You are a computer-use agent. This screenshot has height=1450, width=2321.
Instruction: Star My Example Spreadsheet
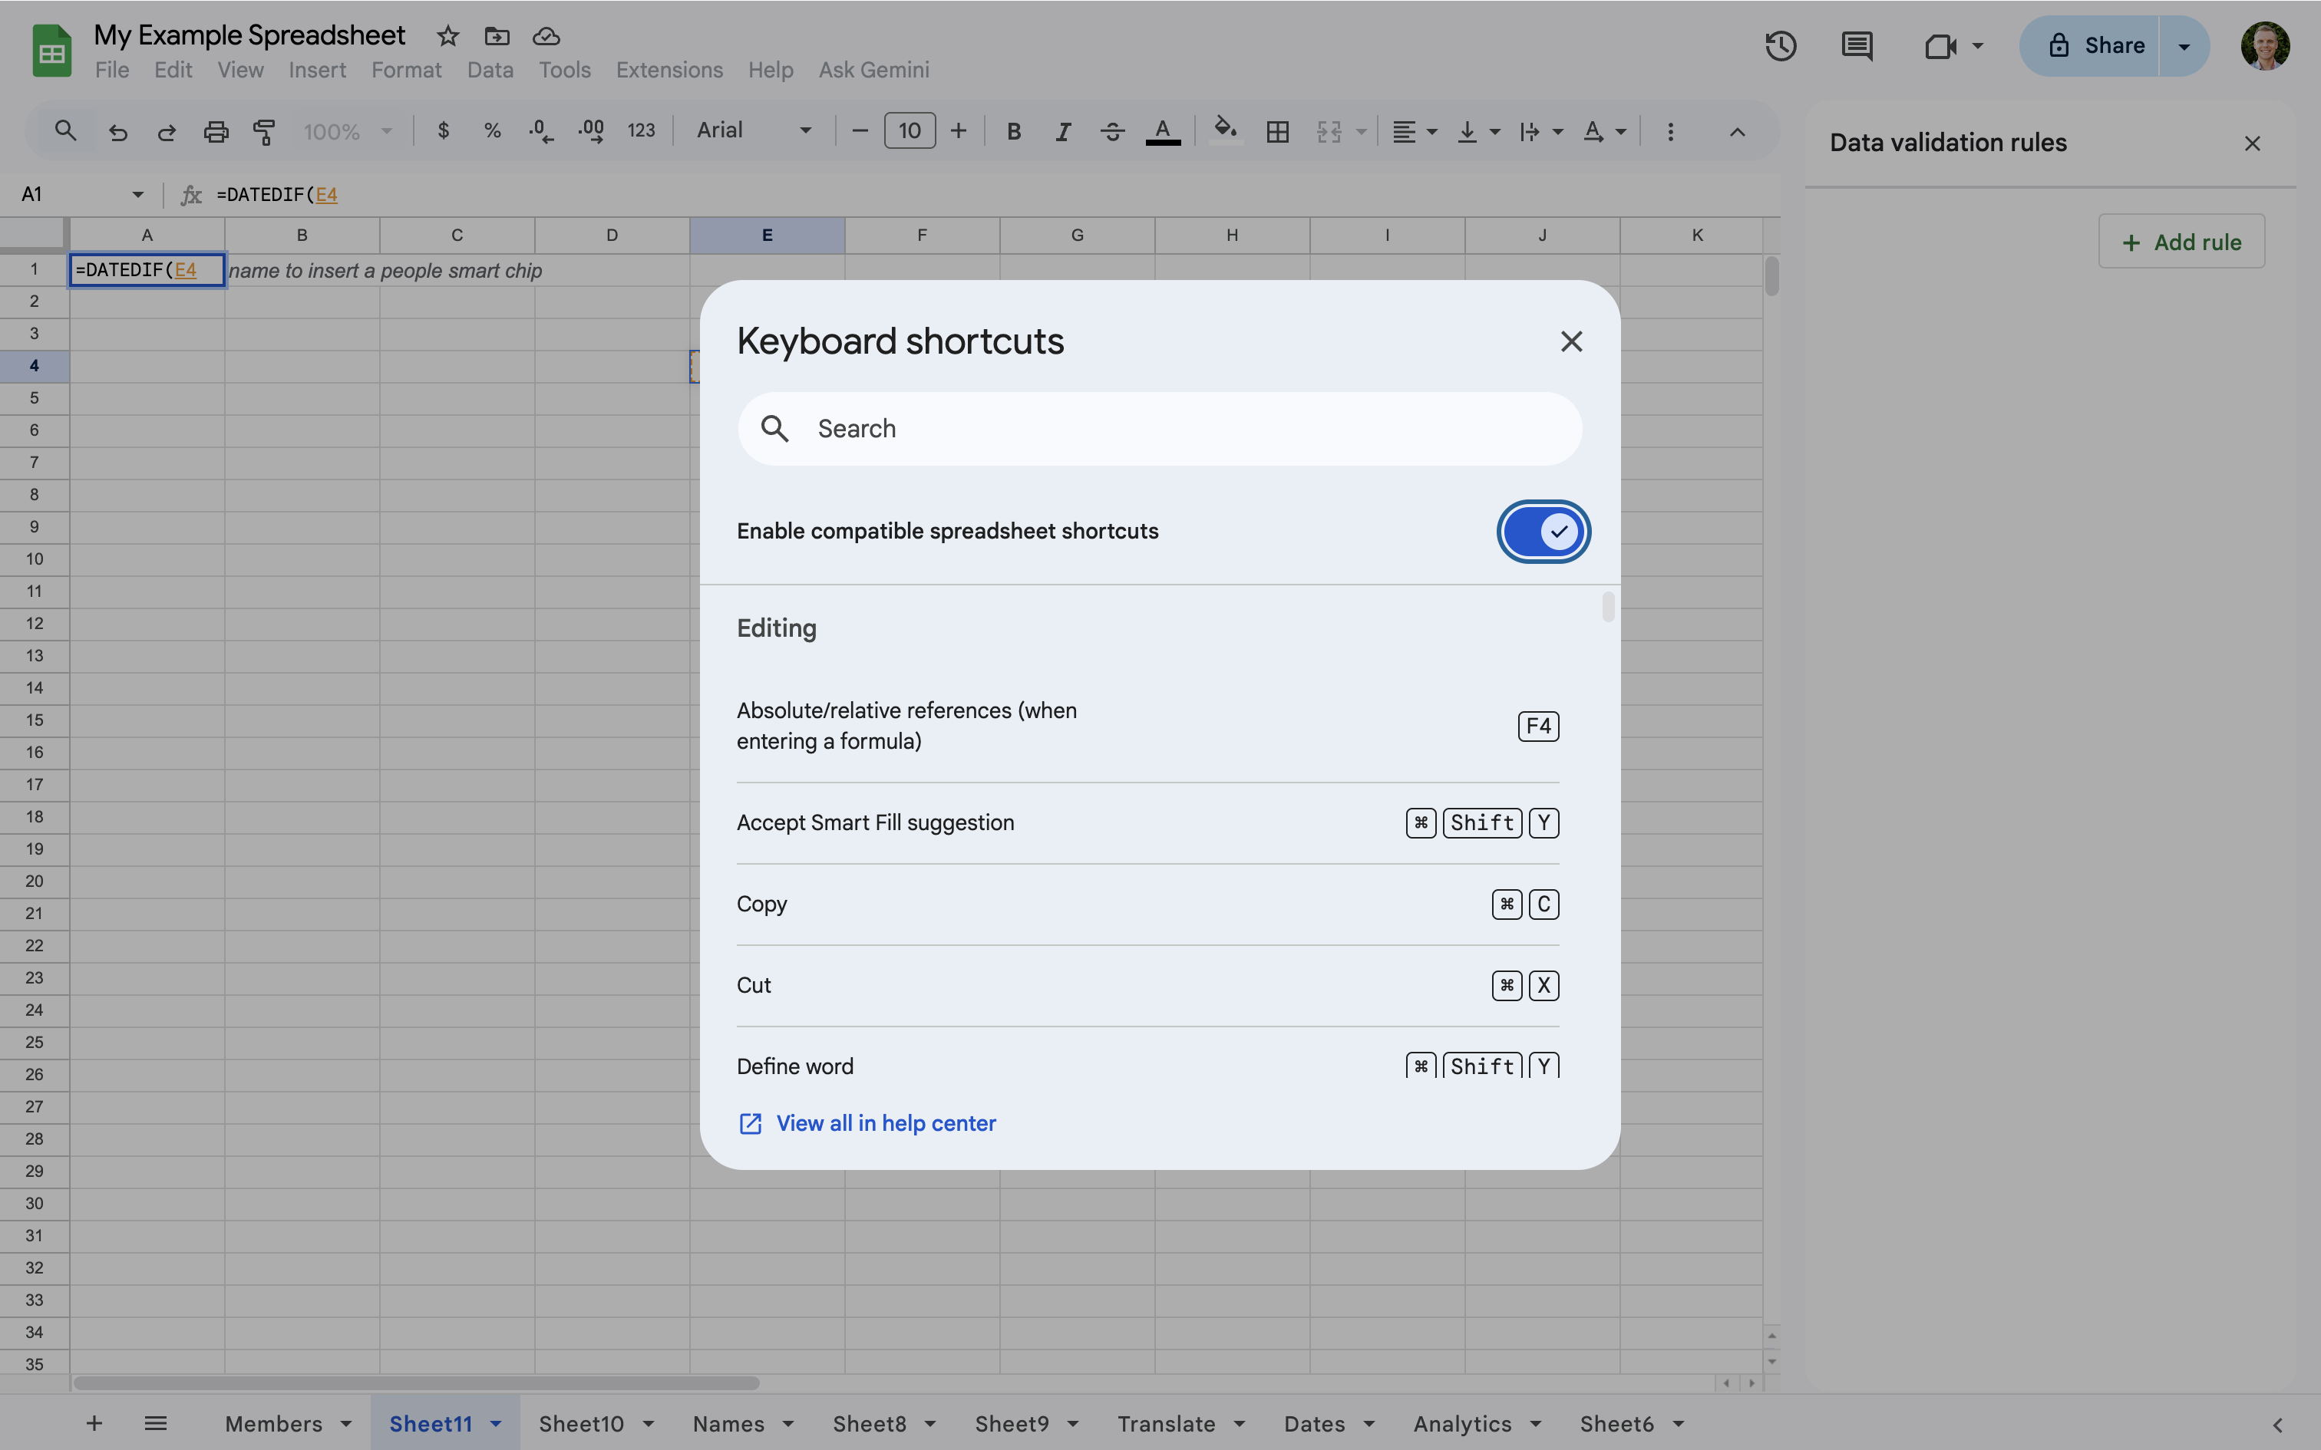point(447,35)
